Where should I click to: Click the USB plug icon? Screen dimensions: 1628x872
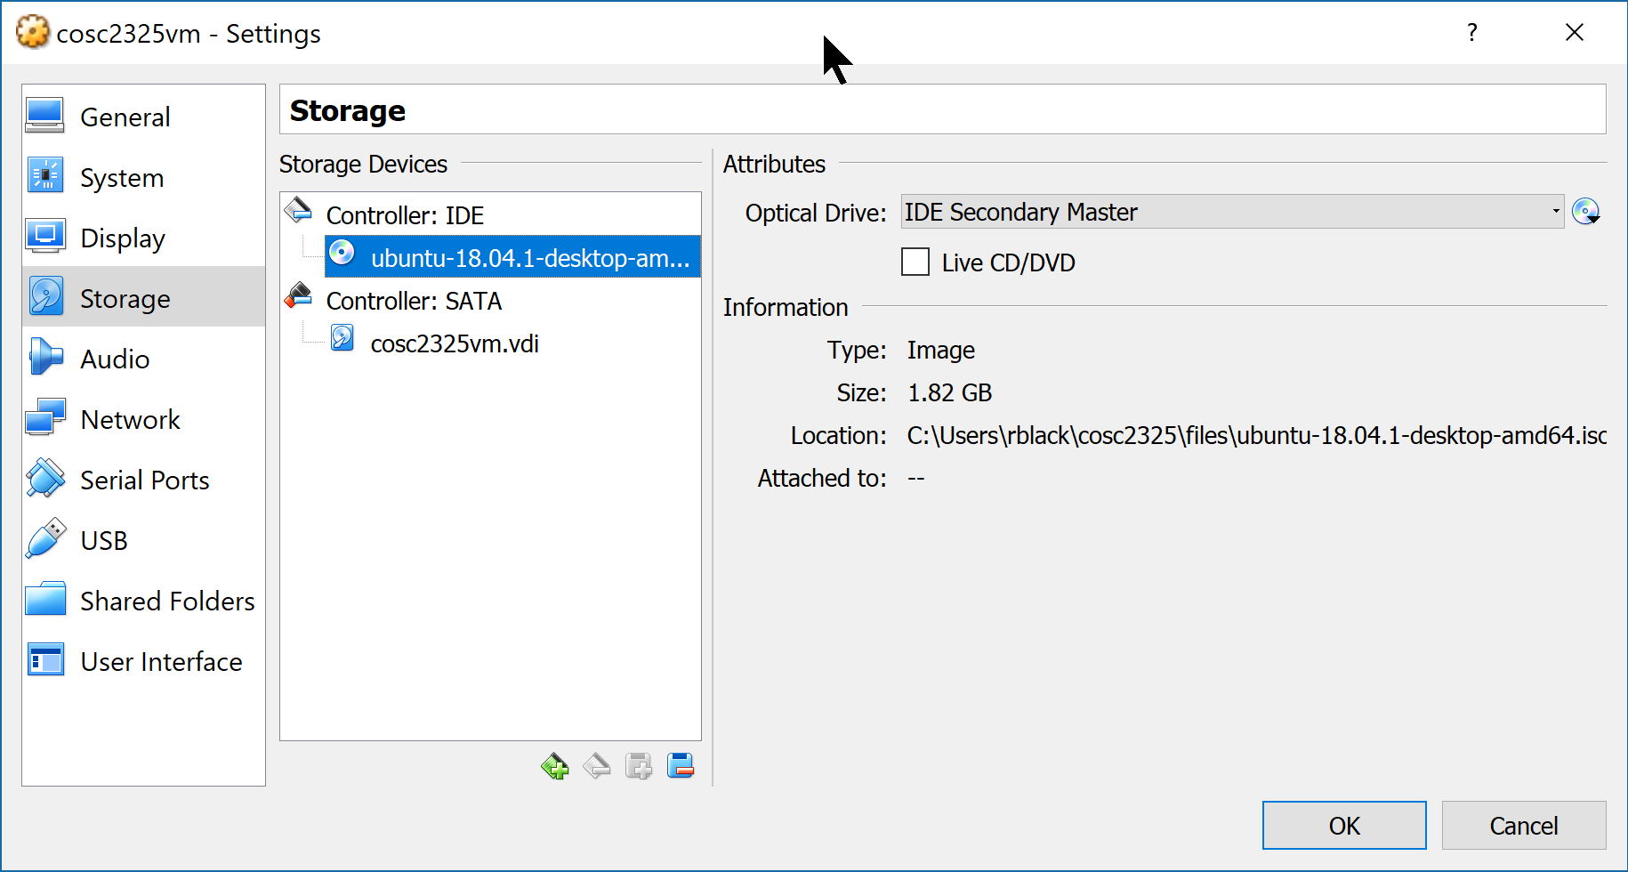tap(45, 538)
